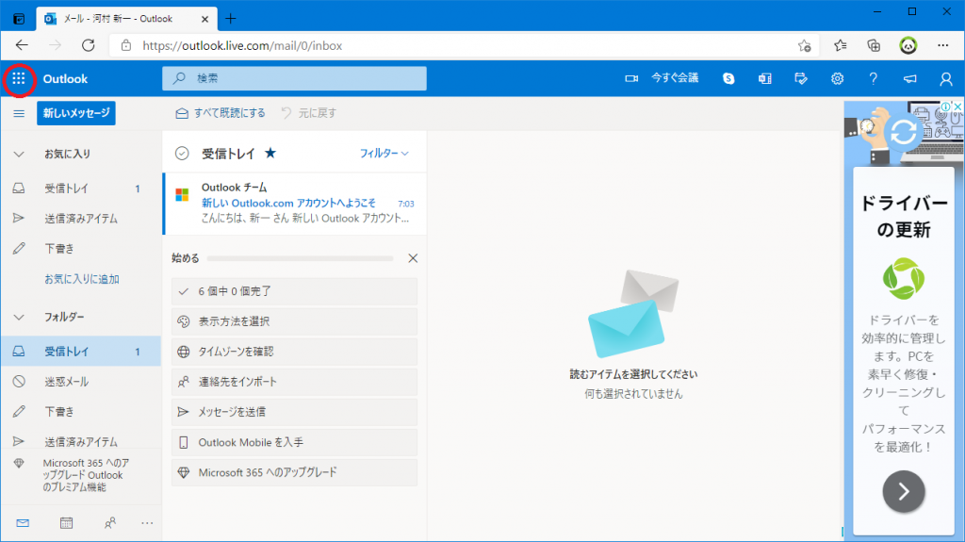Click the 検索 search box
This screenshot has width=965, height=542.
(x=294, y=78)
